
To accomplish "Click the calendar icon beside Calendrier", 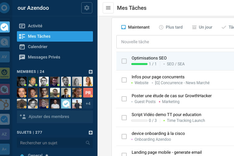I will (x=22, y=47).
